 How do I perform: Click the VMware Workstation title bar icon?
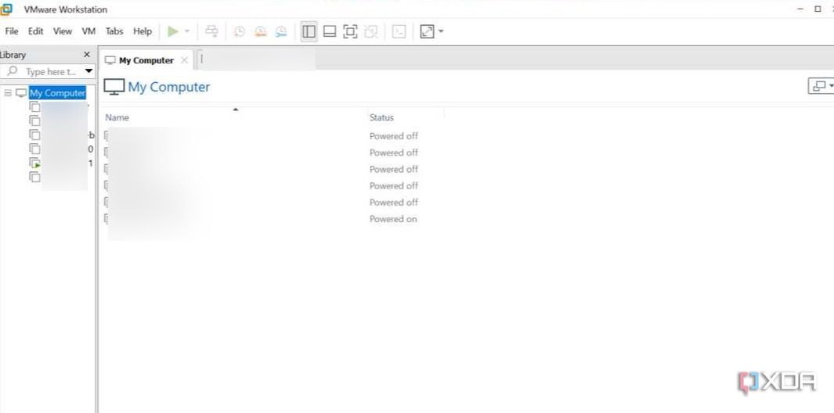coord(5,9)
